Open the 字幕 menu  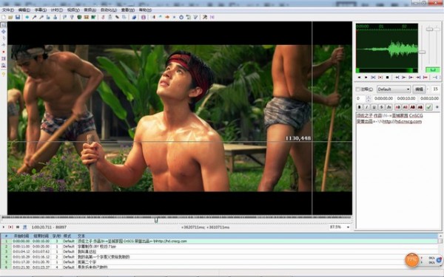point(41,10)
